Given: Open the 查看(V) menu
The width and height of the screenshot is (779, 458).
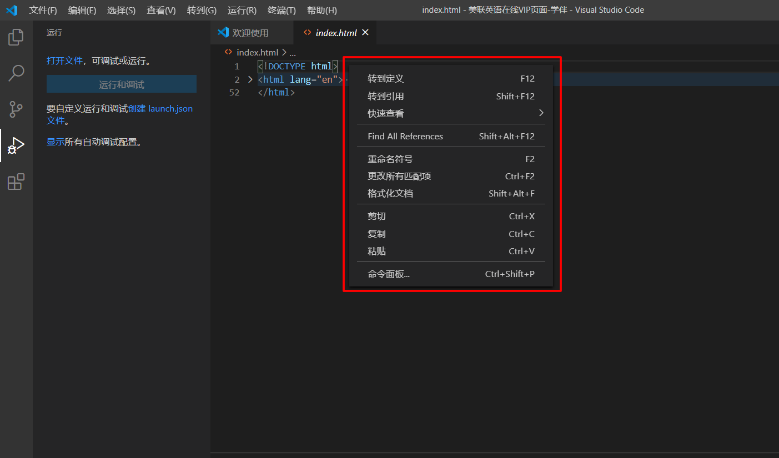Looking at the screenshot, I should click(x=161, y=10).
